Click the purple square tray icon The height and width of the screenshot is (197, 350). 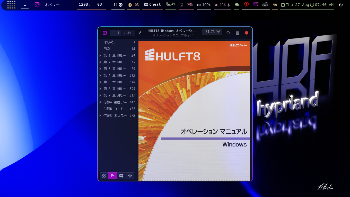tap(256, 4)
